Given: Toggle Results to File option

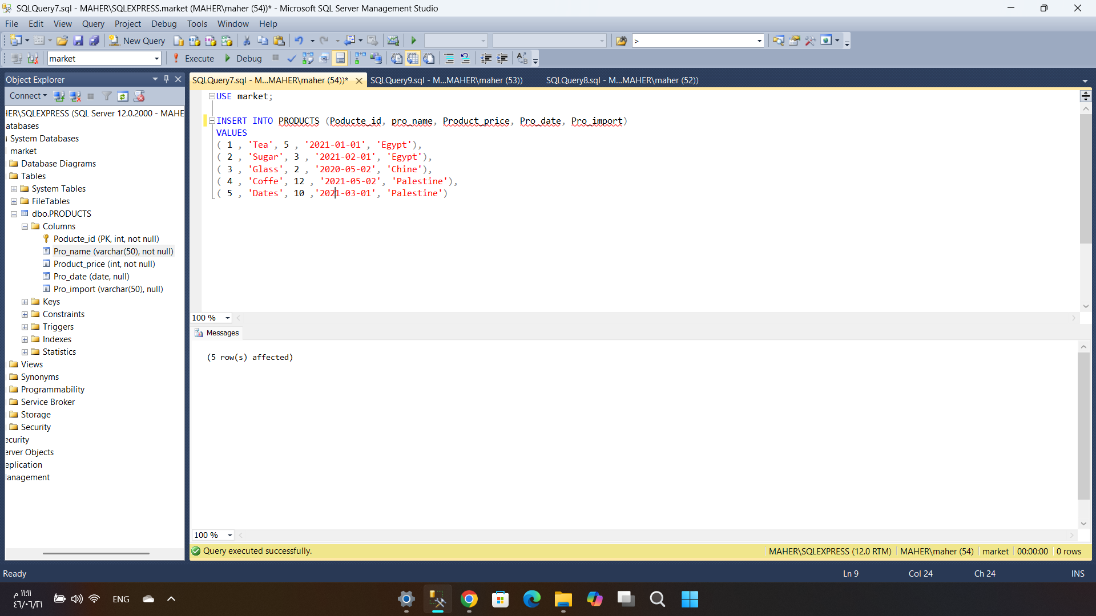Looking at the screenshot, I should click(x=429, y=58).
